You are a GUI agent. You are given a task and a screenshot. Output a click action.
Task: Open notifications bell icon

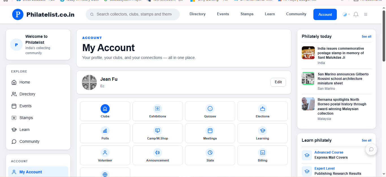point(356,14)
